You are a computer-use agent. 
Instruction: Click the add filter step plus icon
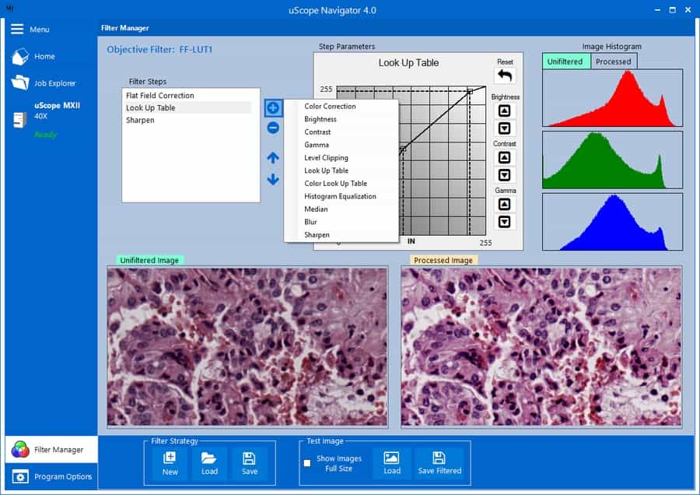pos(273,107)
